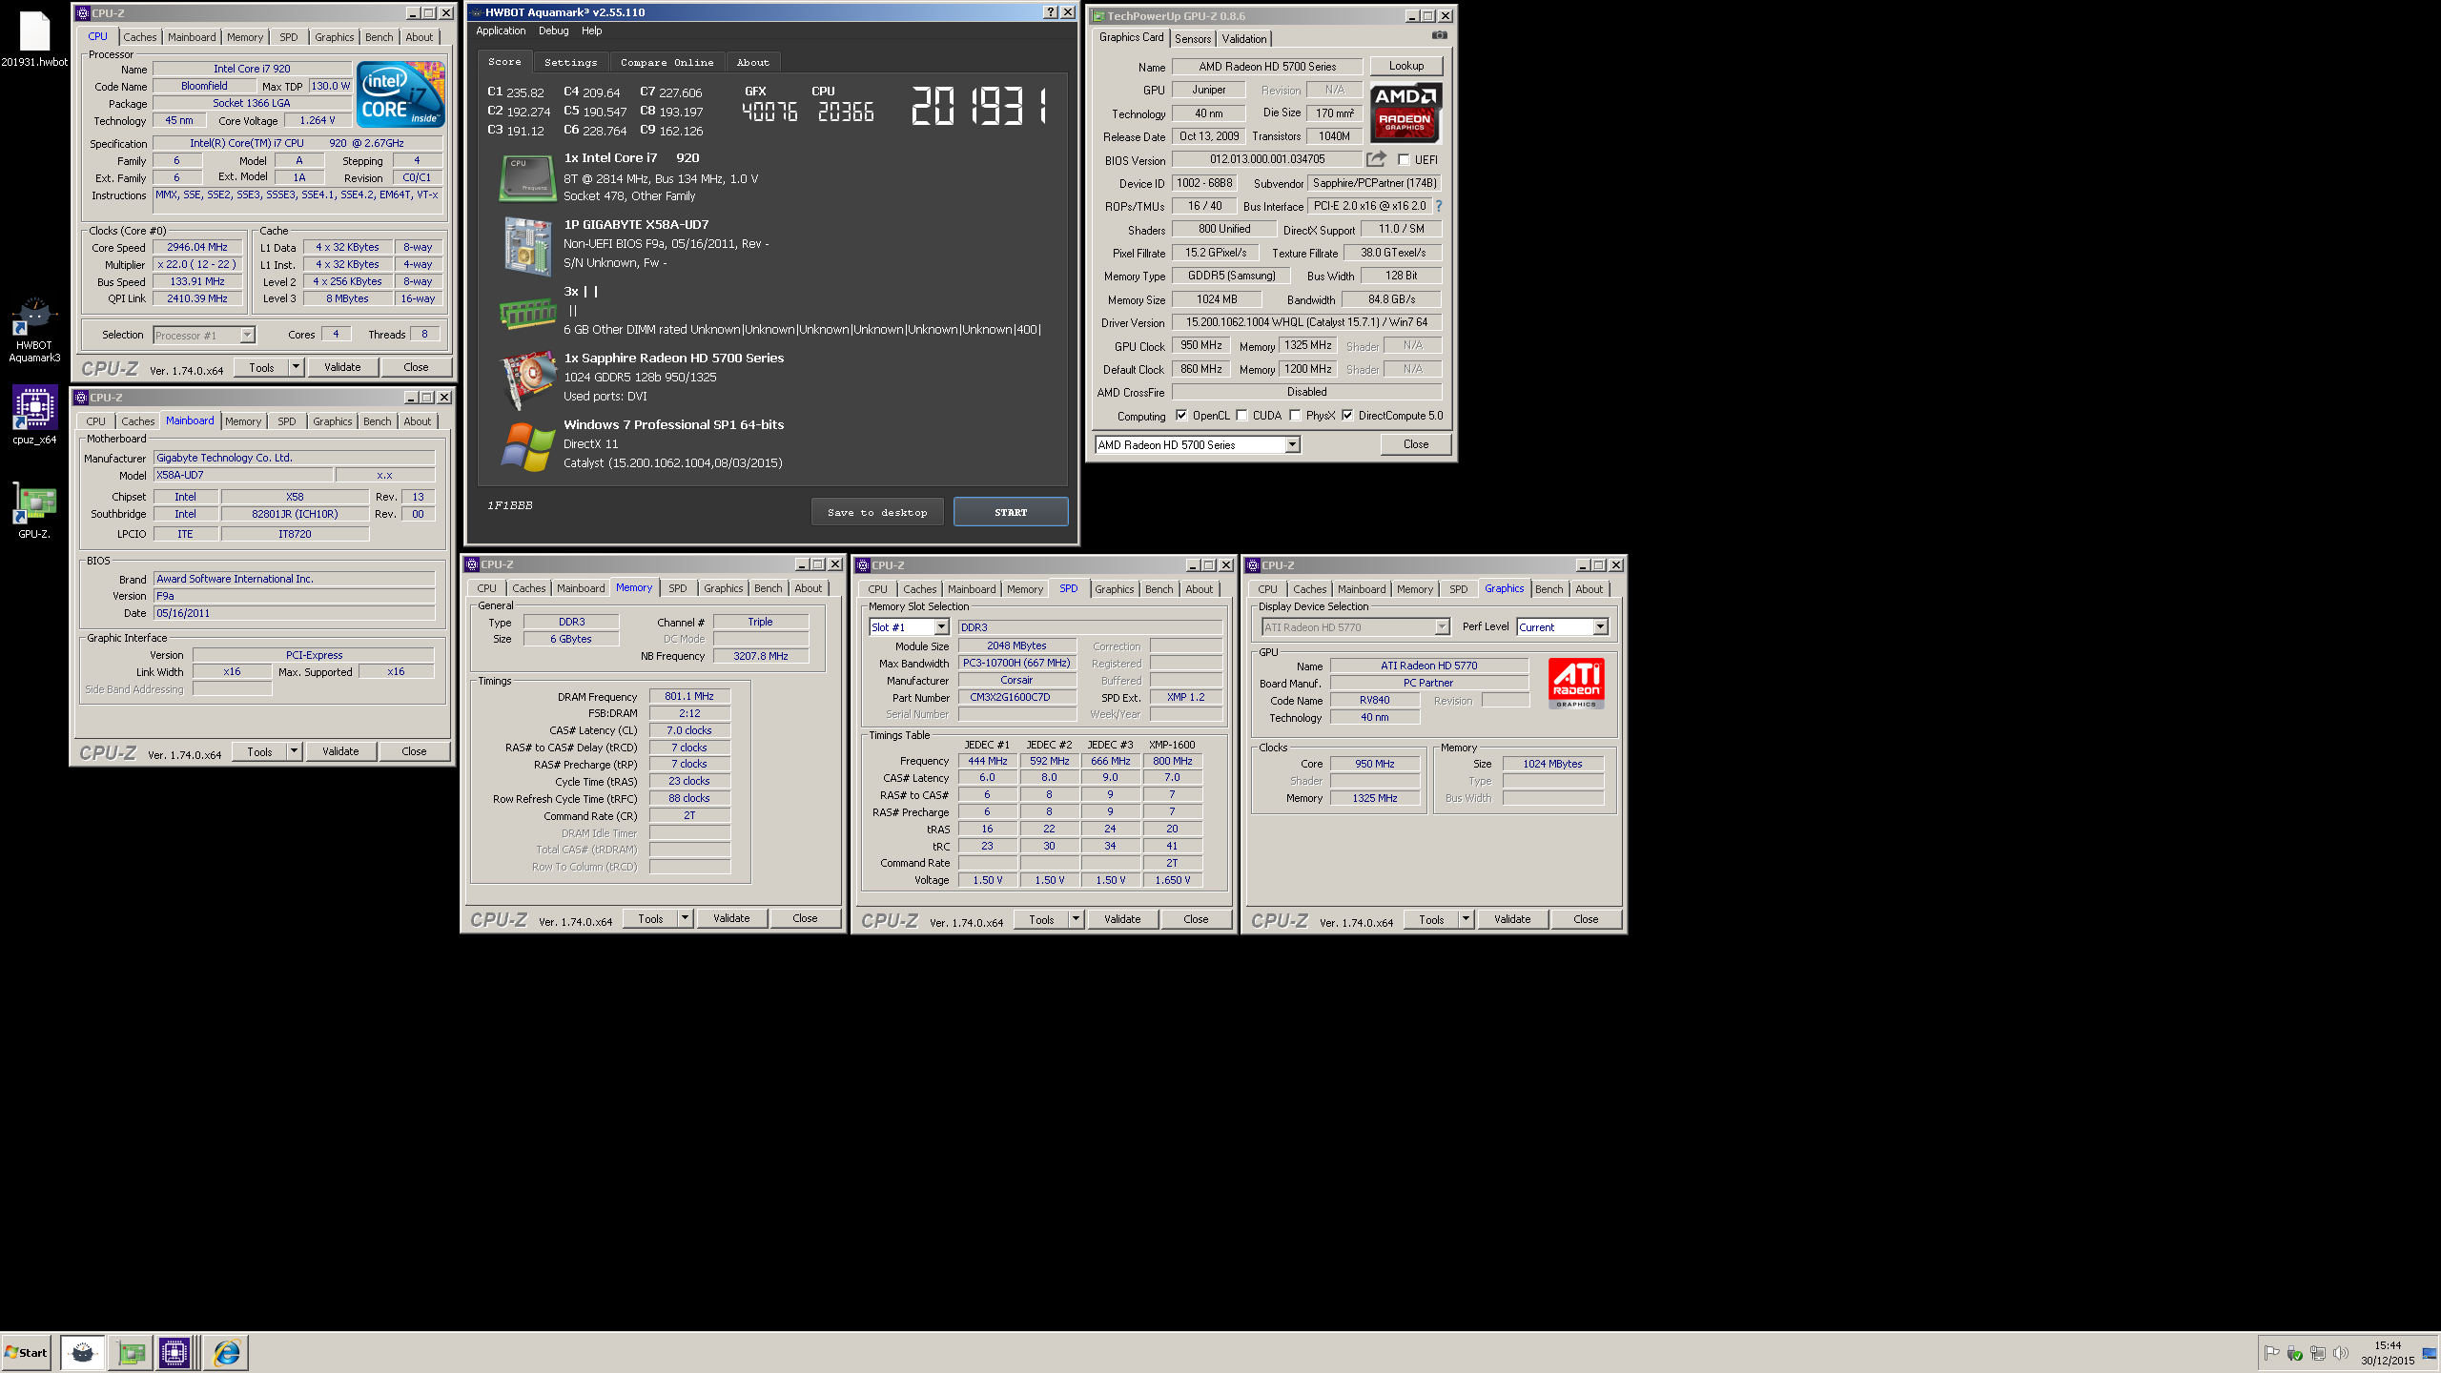This screenshot has width=2441, height=1373.
Task: Open Aquamark3 from the taskbar
Action: coord(83,1352)
